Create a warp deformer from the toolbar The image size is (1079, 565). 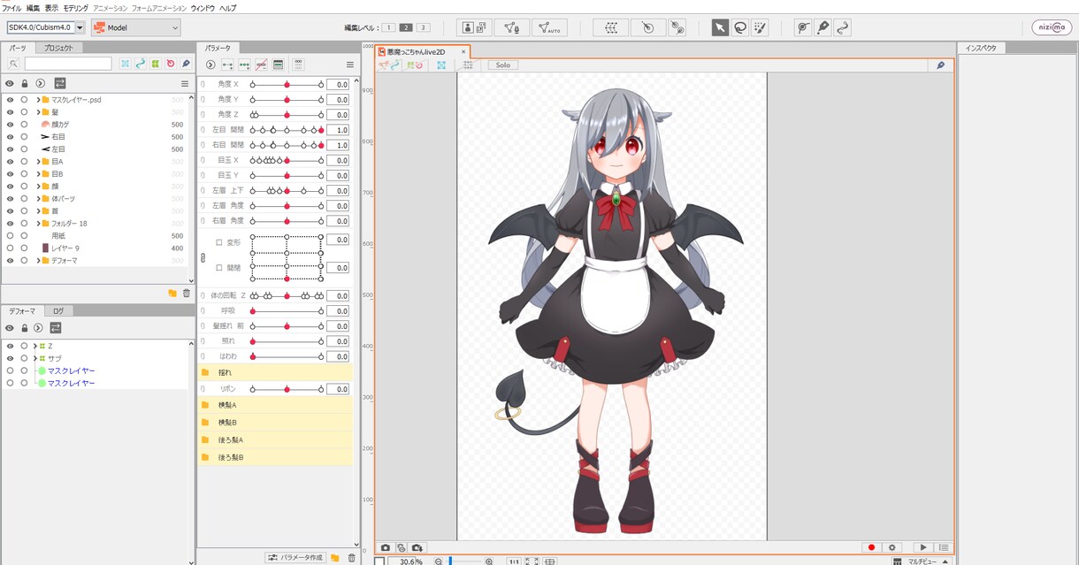point(610,27)
